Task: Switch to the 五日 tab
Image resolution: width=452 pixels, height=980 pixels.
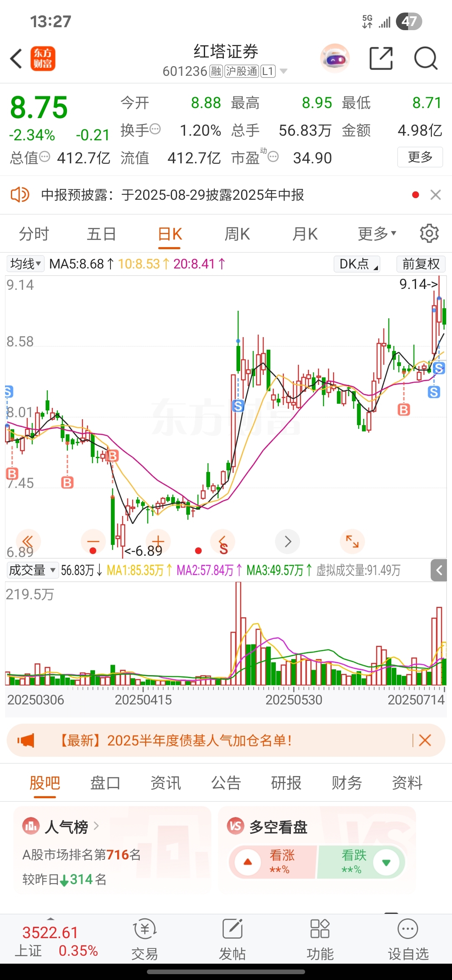Action: coord(101,234)
